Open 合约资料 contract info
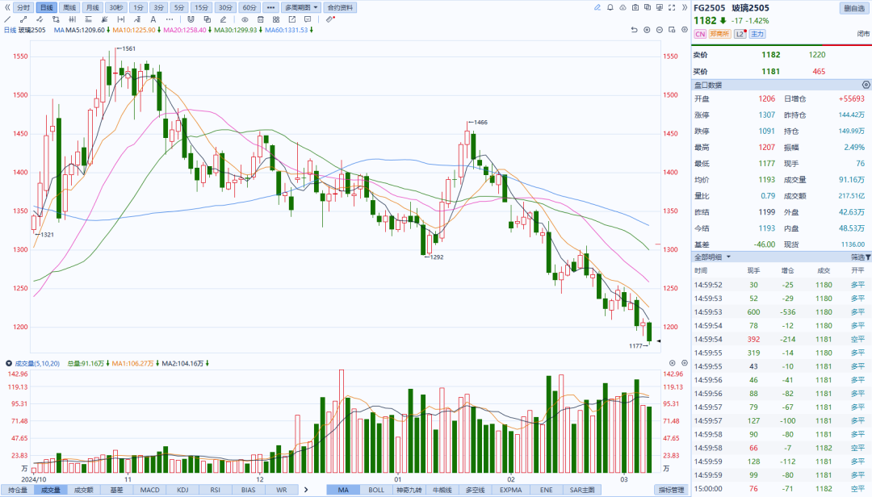This screenshot has width=872, height=497. (x=340, y=8)
